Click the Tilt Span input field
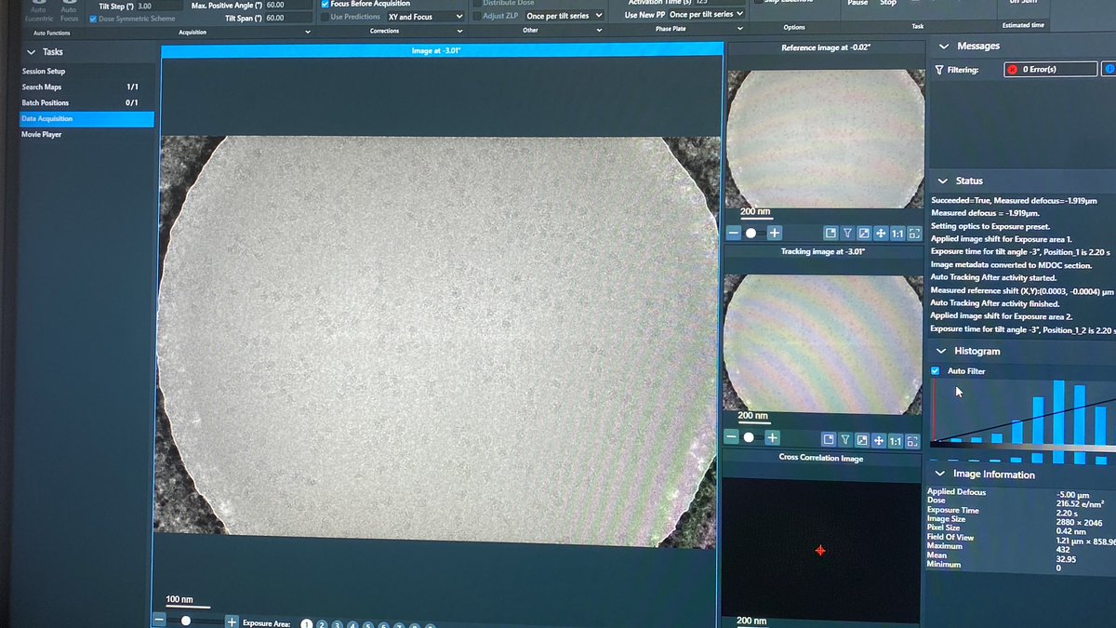 (287, 18)
